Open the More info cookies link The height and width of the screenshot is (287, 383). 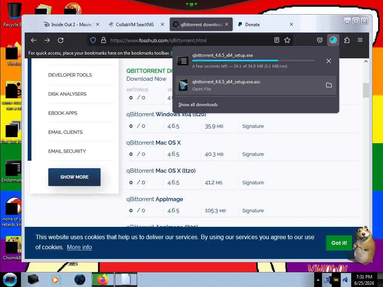pos(79,247)
